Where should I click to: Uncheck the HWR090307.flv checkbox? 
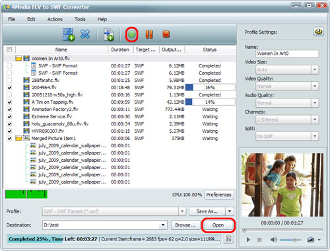click(x=9, y=131)
